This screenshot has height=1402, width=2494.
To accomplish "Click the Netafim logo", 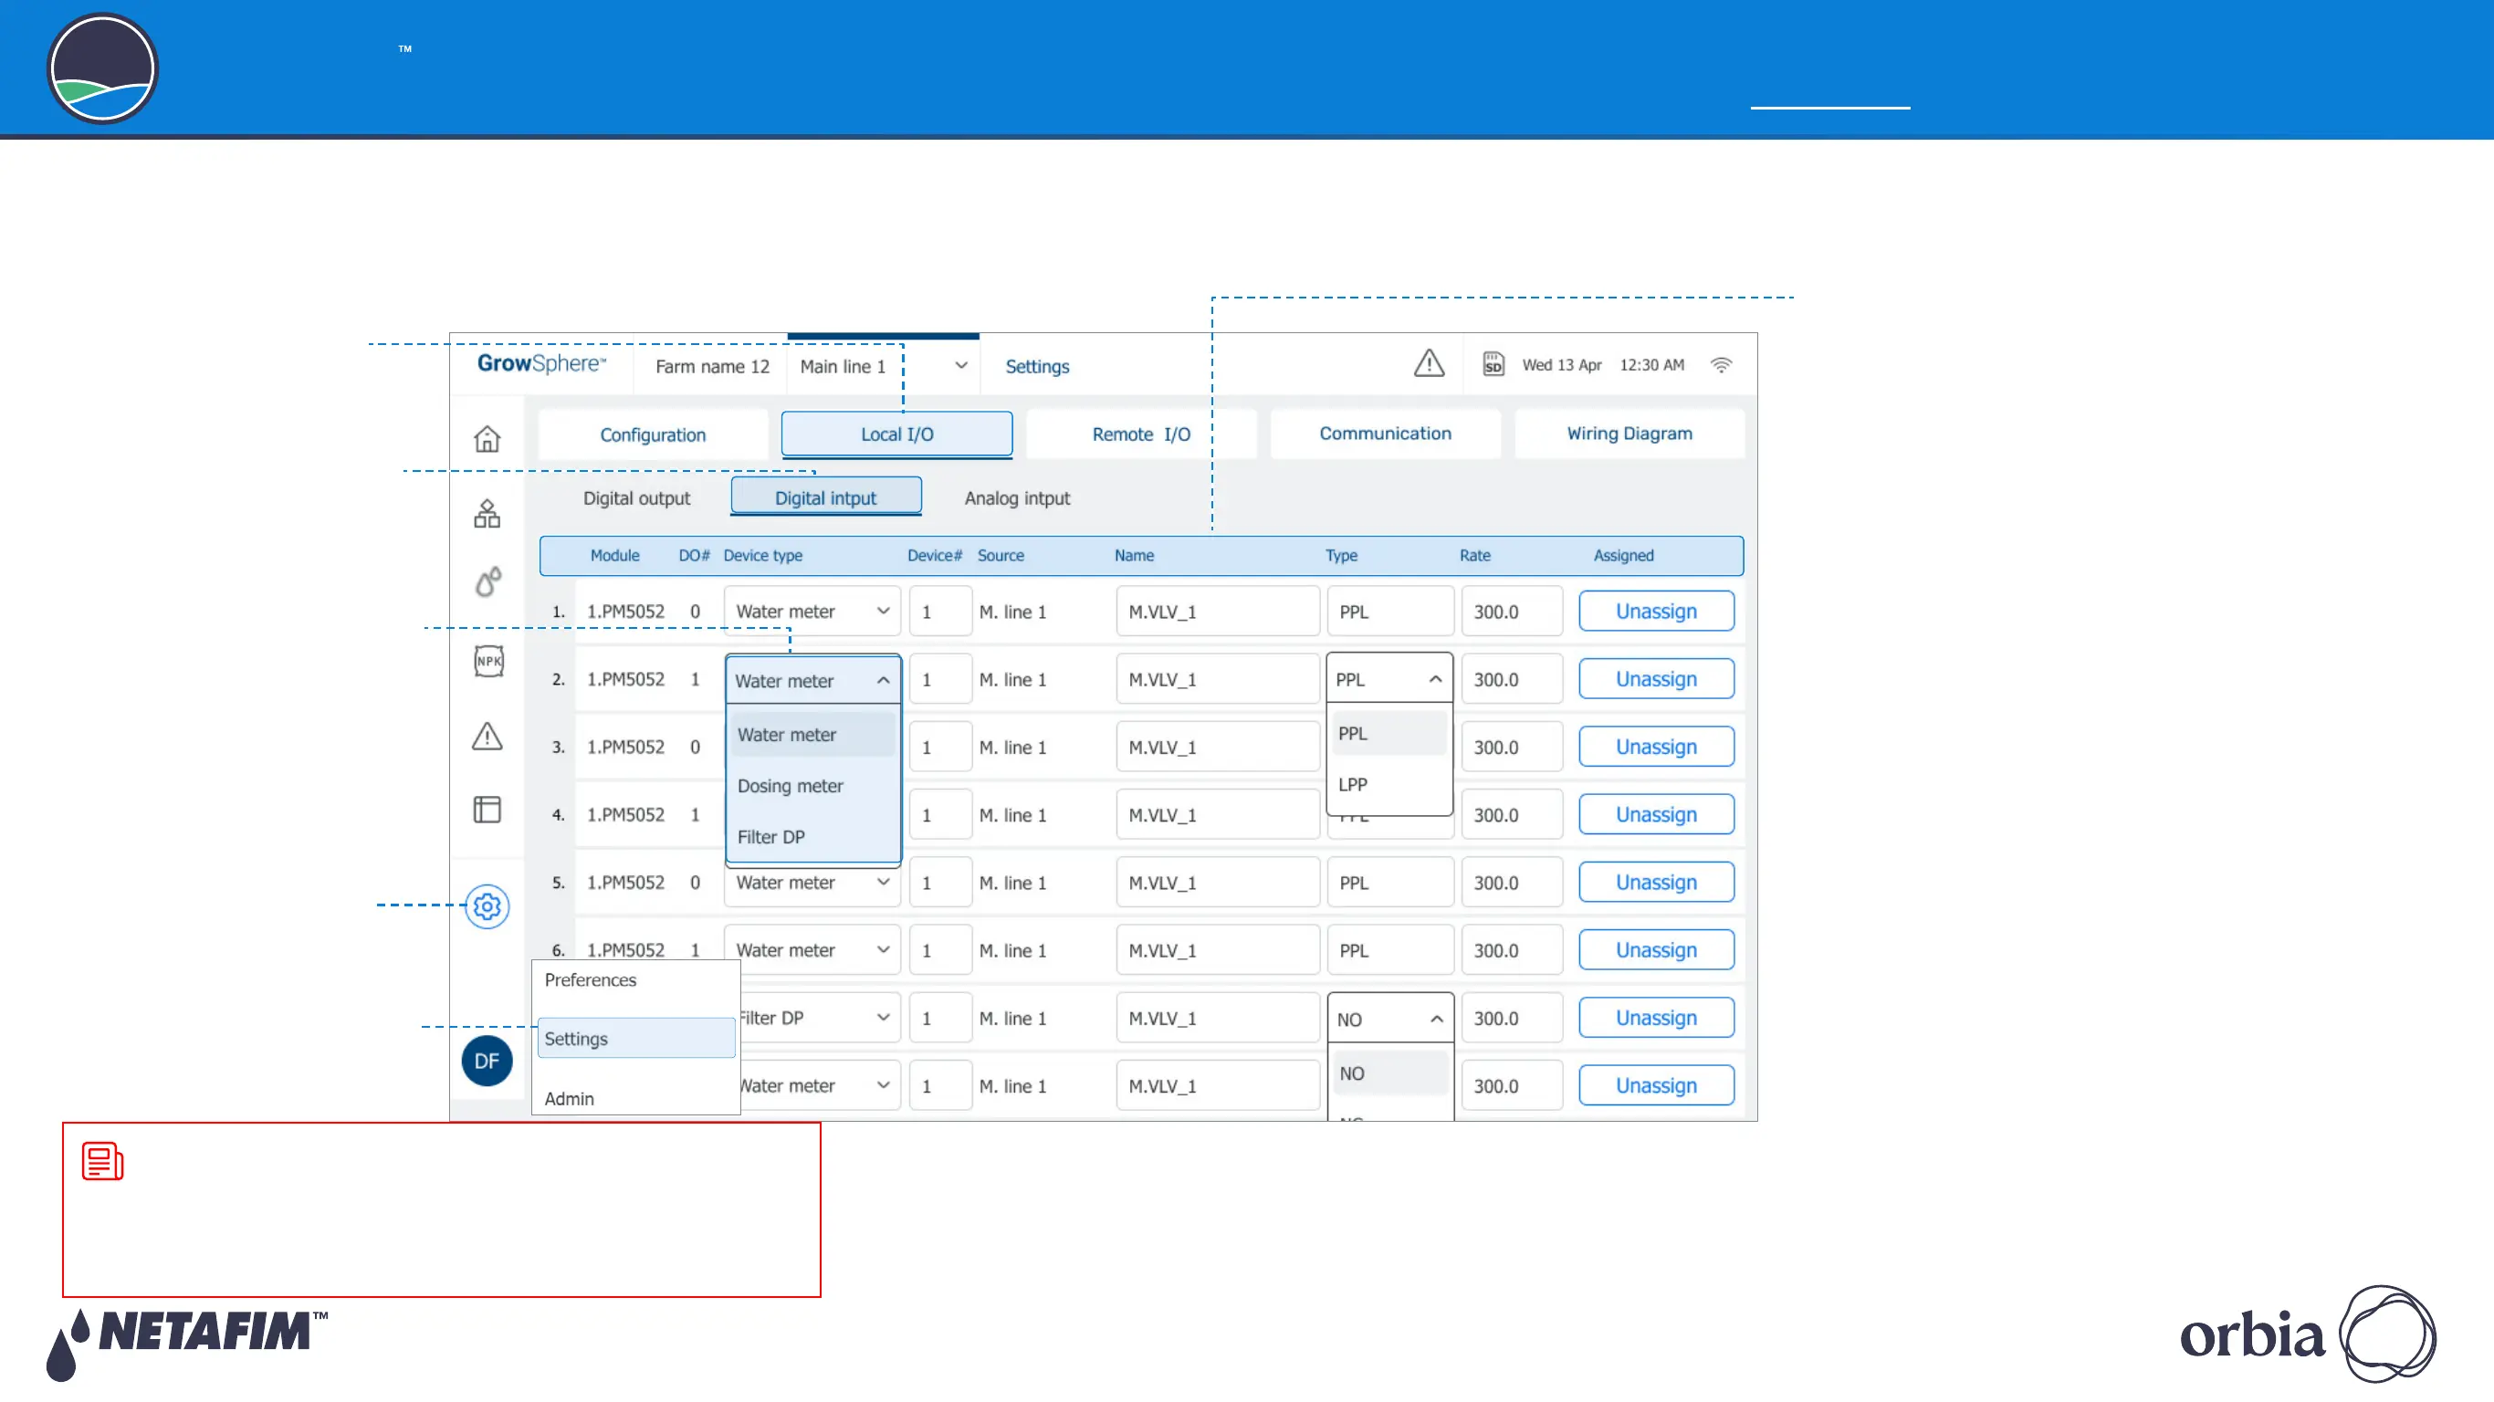I will click(x=187, y=1343).
